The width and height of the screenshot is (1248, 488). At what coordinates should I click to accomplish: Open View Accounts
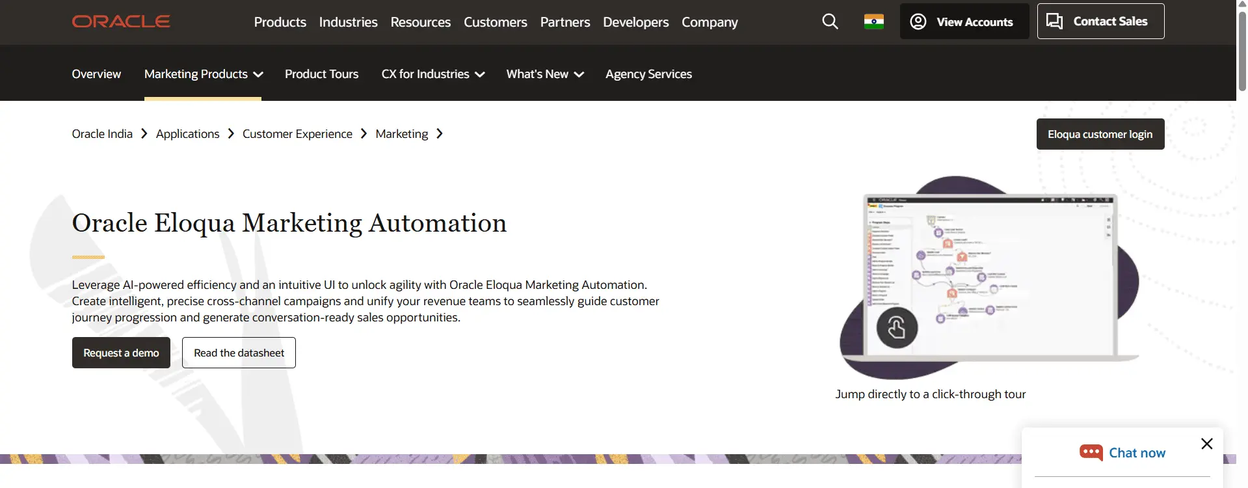tap(964, 21)
